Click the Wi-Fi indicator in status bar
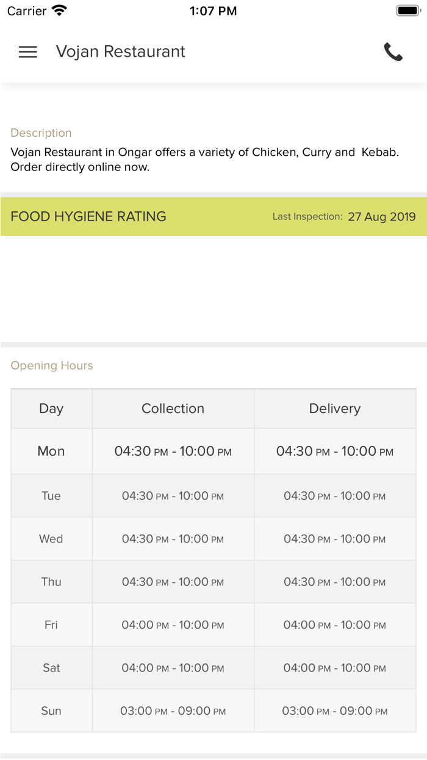This screenshot has width=427, height=760. click(58, 10)
